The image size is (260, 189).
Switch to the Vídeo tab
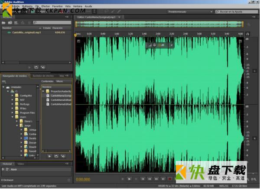(21, 164)
